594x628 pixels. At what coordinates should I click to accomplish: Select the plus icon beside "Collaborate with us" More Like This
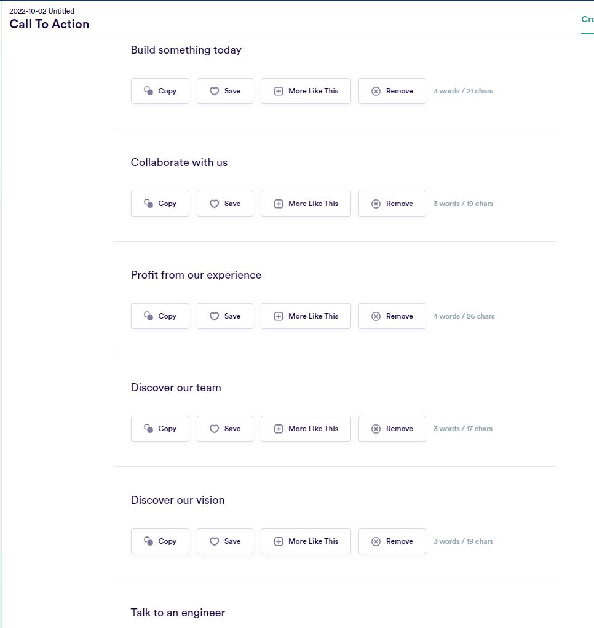coord(279,203)
